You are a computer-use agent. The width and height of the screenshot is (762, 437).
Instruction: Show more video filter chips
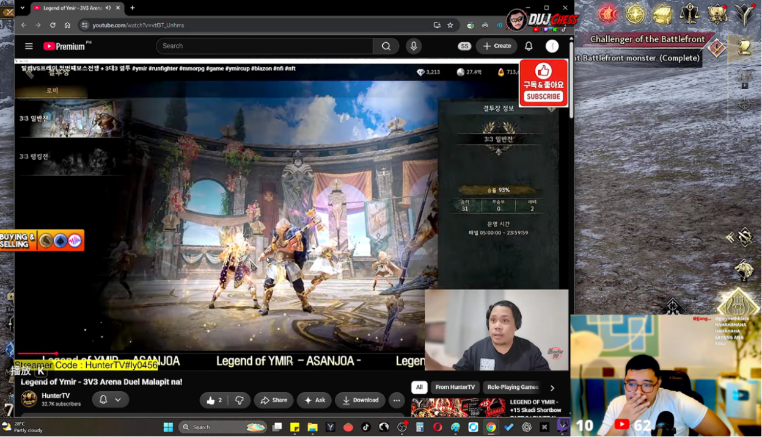pos(552,388)
